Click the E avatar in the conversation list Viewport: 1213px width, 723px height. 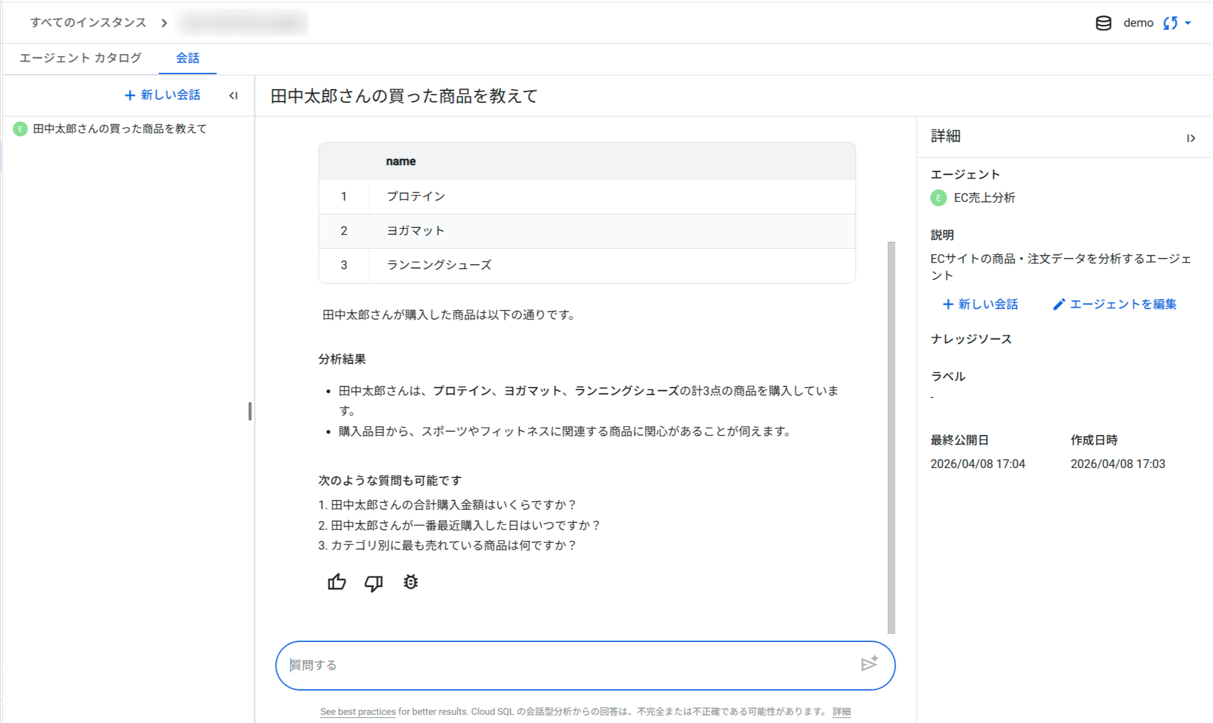click(19, 129)
